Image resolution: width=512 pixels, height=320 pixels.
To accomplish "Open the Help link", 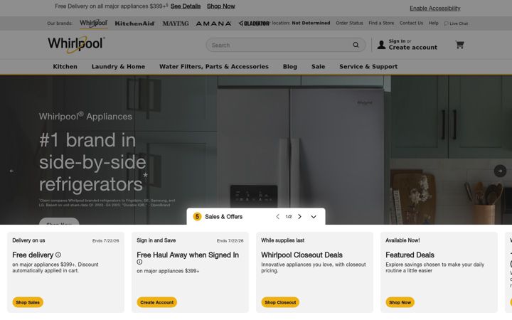I will (433, 23).
